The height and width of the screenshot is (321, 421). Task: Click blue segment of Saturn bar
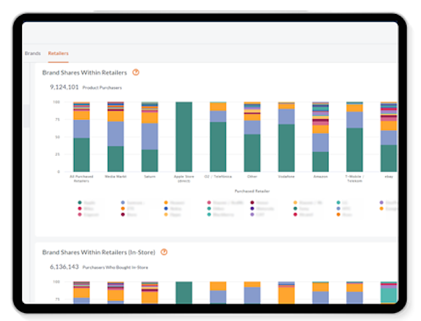150,136
